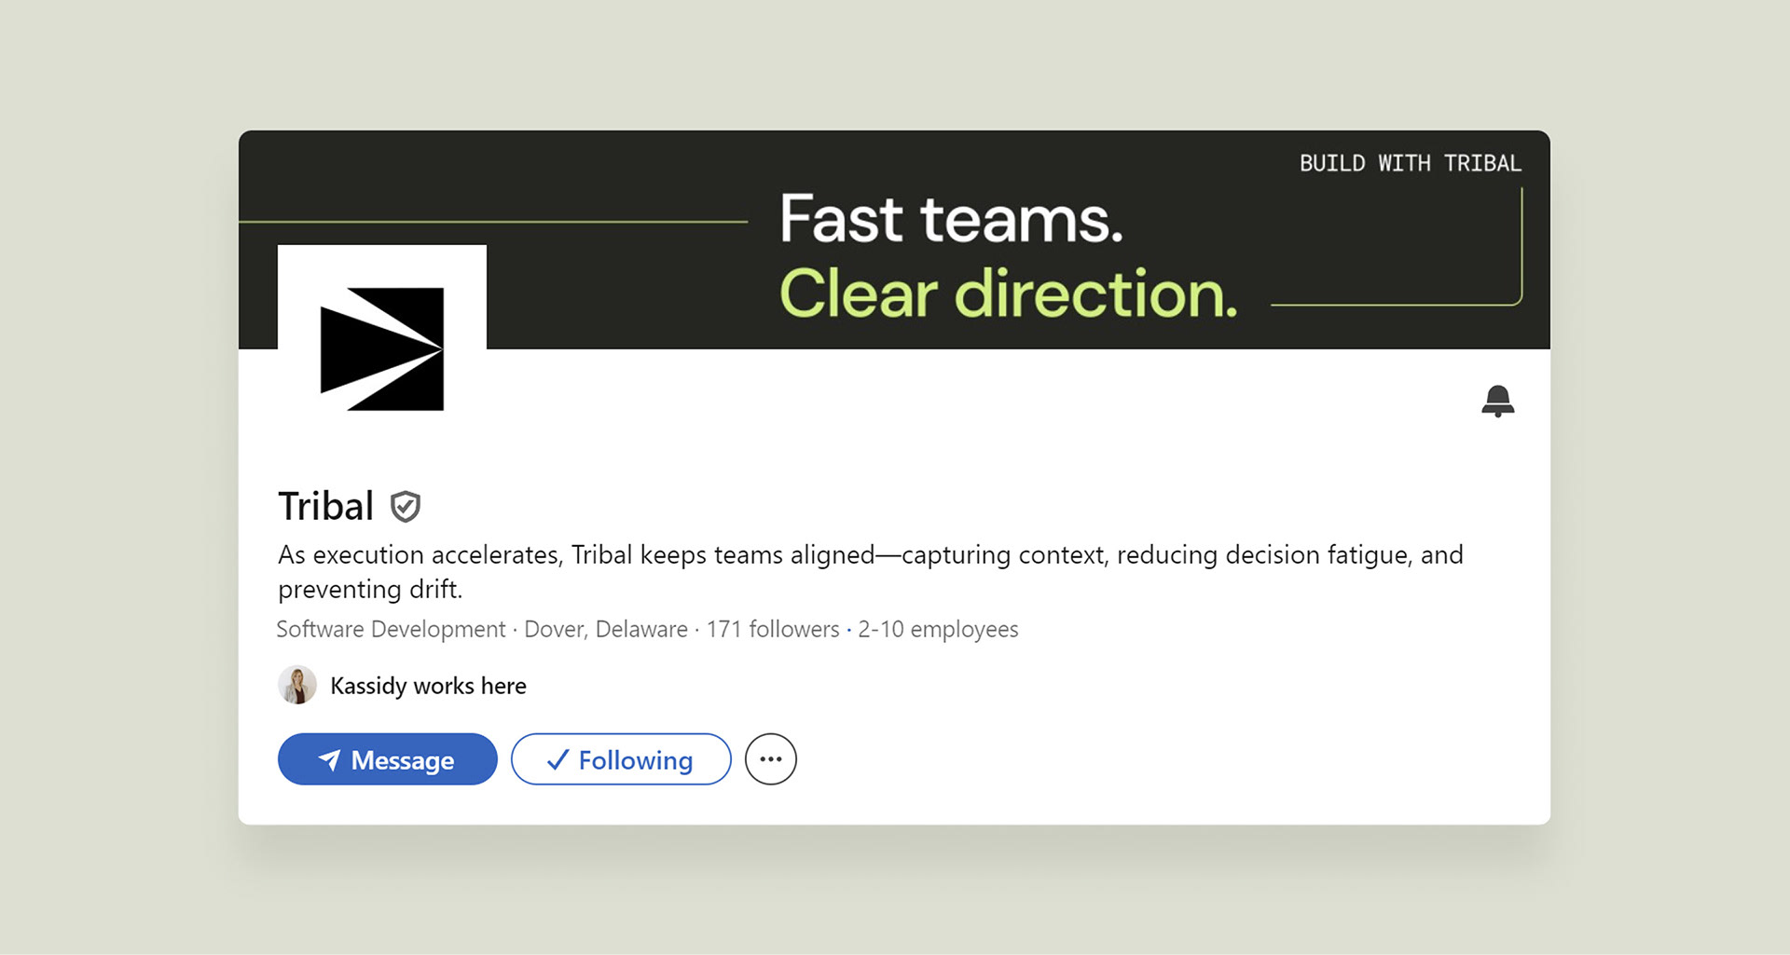Click the Dover, Delaware location text

[606, 629]
